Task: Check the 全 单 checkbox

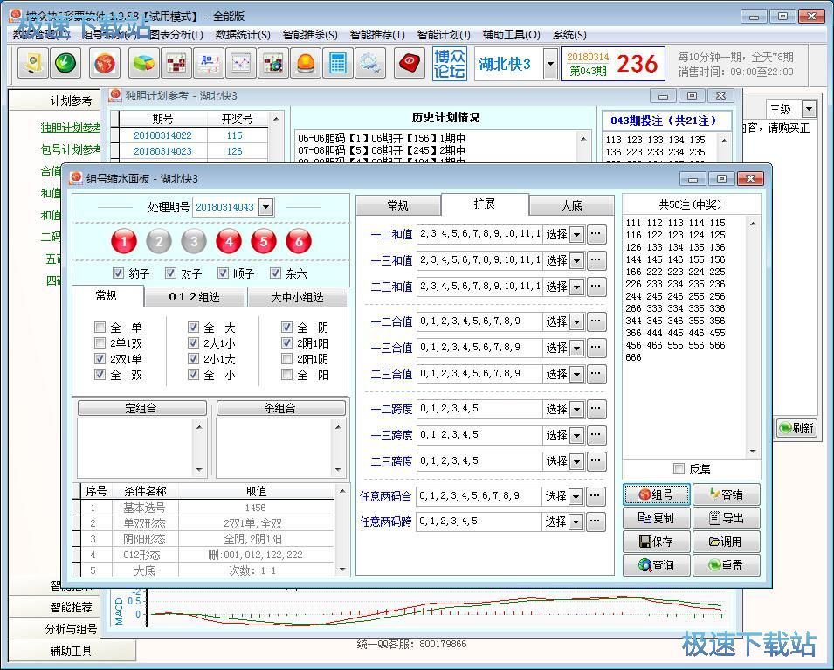Action: pos(100,328)
